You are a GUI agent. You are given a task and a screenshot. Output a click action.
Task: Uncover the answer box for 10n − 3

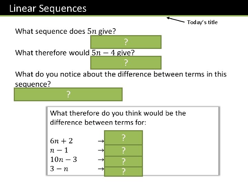123,161
